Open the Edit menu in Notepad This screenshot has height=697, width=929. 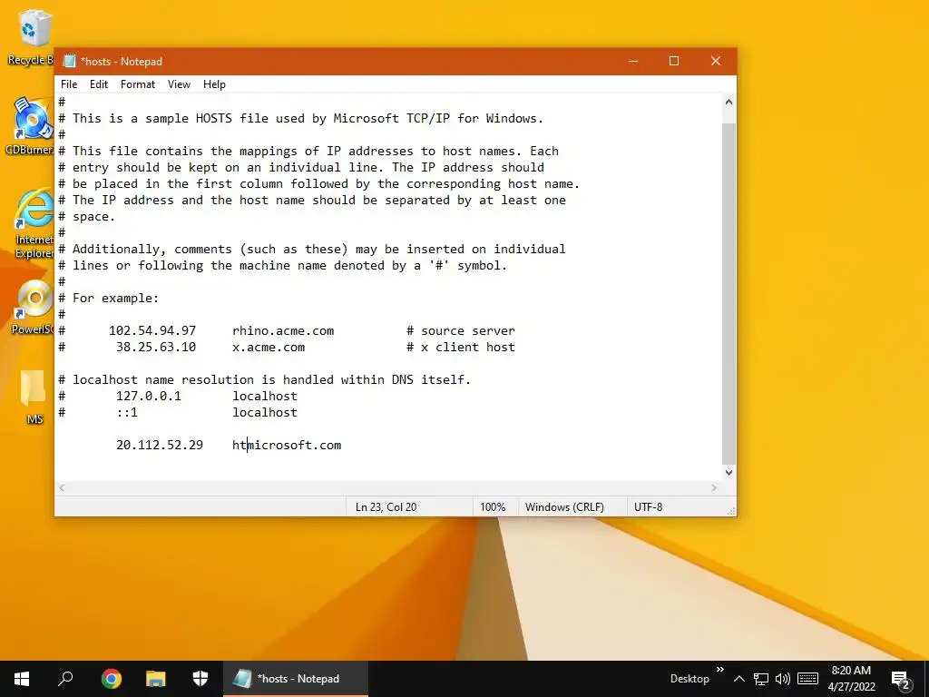[x=98, y=84]
